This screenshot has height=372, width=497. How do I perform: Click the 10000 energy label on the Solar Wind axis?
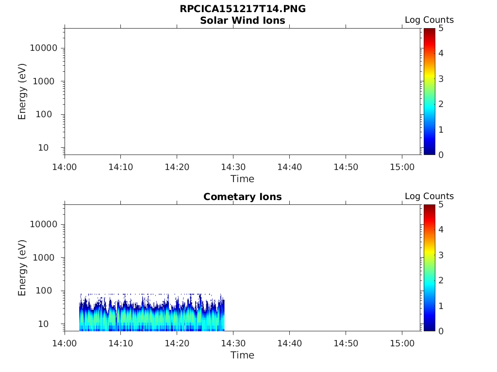click(x=44, y=48)
